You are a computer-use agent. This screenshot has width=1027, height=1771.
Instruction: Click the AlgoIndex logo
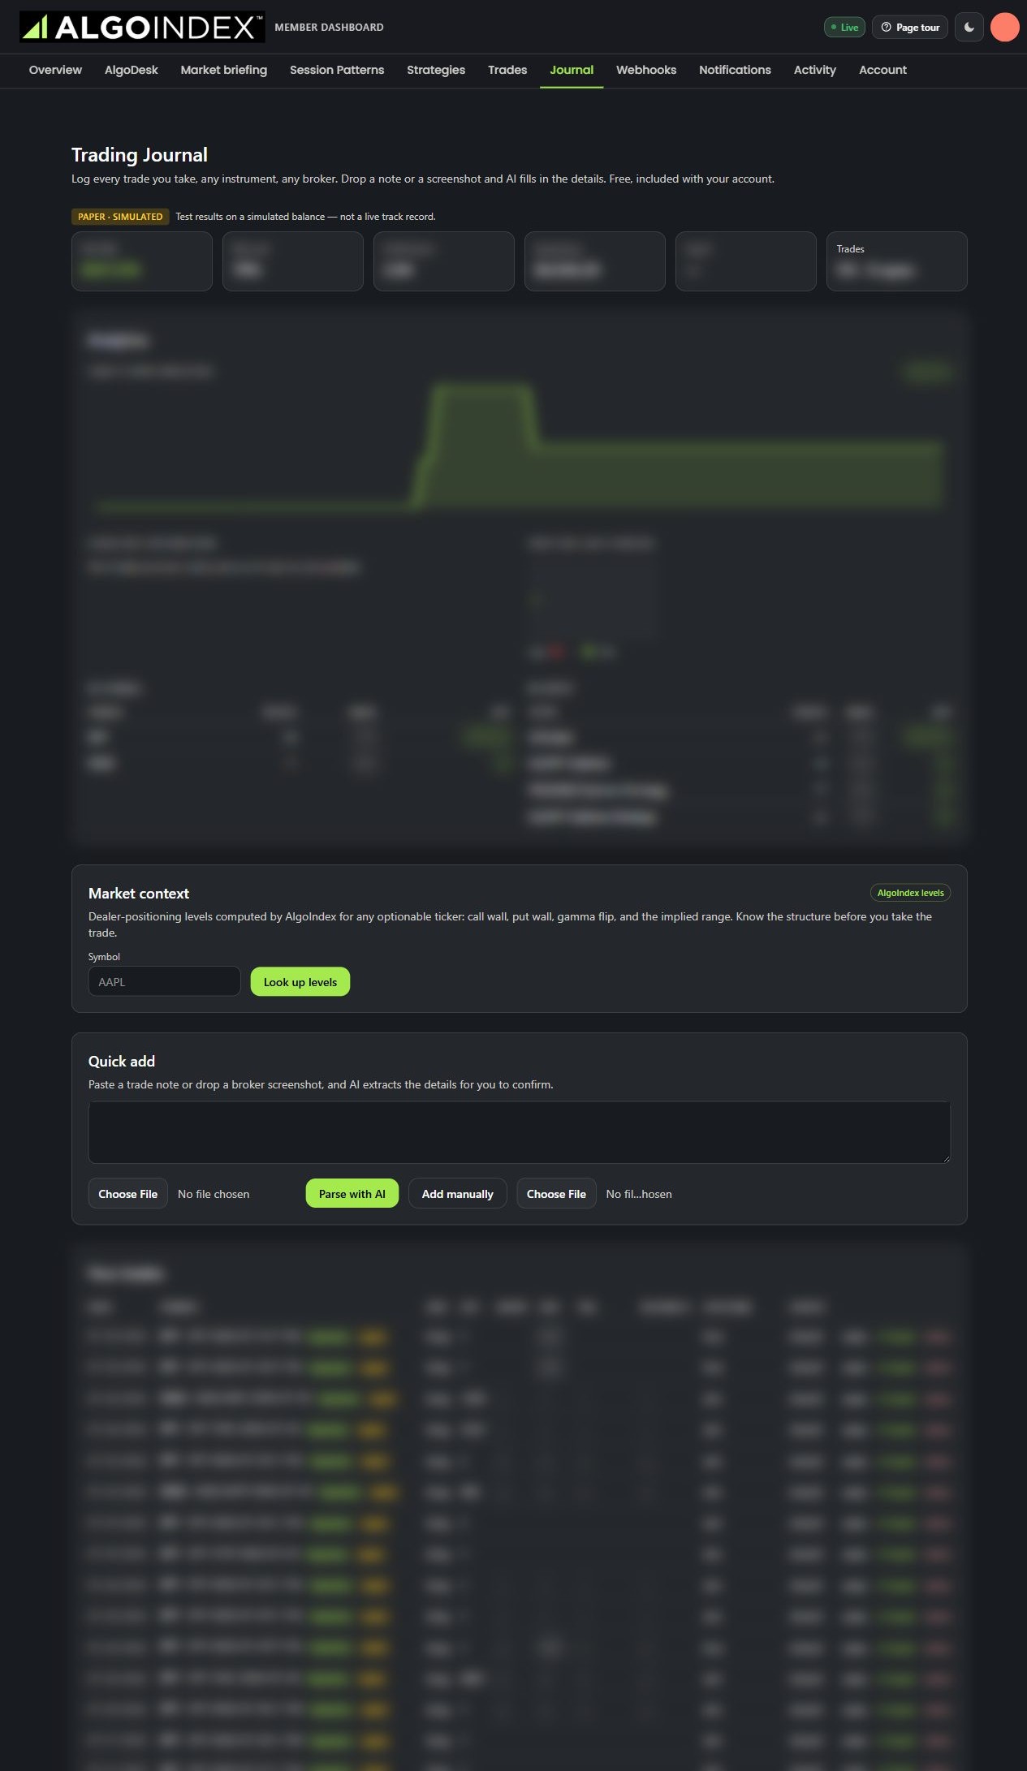(x=142, y=27)
